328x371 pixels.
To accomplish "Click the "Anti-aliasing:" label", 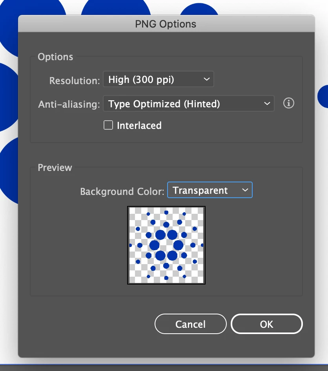I will [x=69, y=104].
